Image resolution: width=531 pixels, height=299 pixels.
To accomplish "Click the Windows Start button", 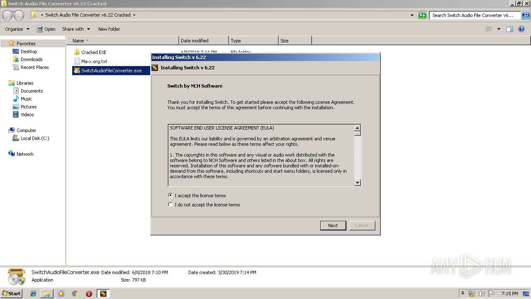I will point(11,293).
